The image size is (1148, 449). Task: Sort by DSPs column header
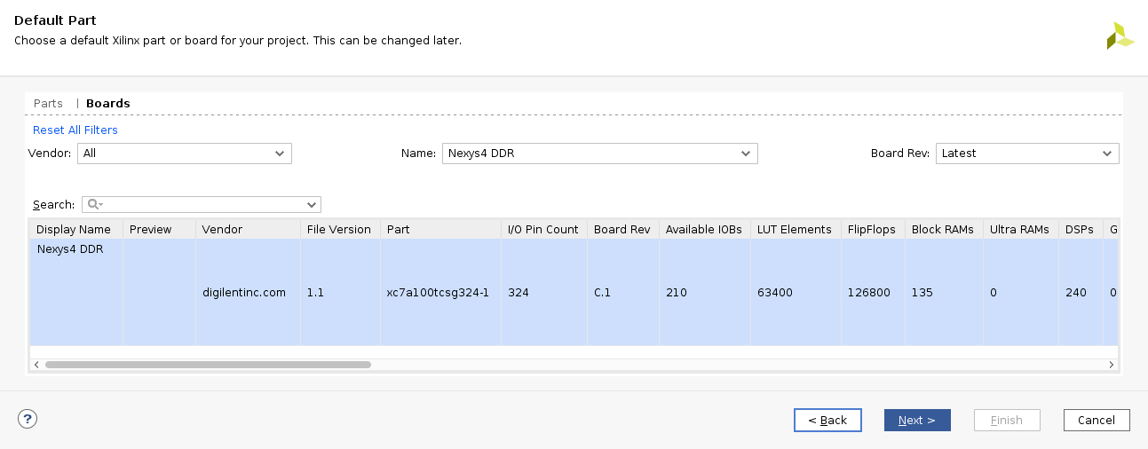pos(1081,229)
